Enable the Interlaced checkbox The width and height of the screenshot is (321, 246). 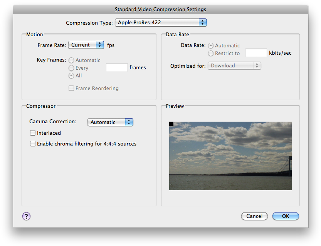click(33, 133)
